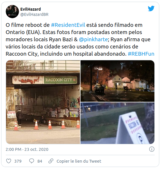Click the EvilHazard display name

click(30, 9)
